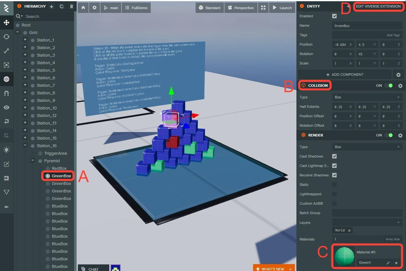Toggle world/local space globe icon
The image size is (406, 271).
point(6,79)
